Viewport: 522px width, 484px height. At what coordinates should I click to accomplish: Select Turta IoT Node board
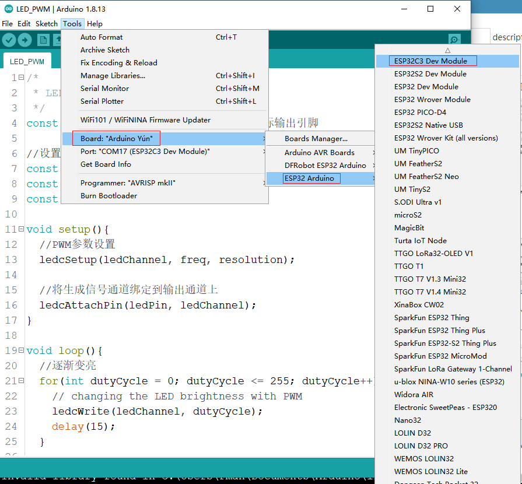447,241
